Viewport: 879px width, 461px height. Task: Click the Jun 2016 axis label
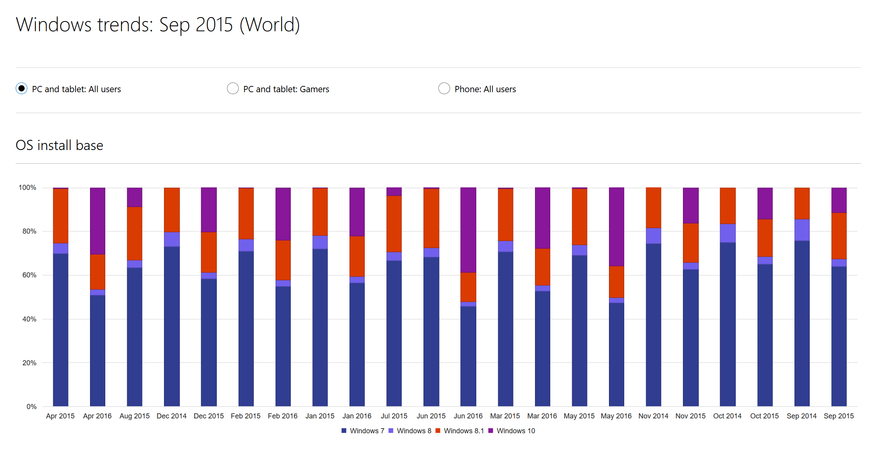click(x=468, y=416)
